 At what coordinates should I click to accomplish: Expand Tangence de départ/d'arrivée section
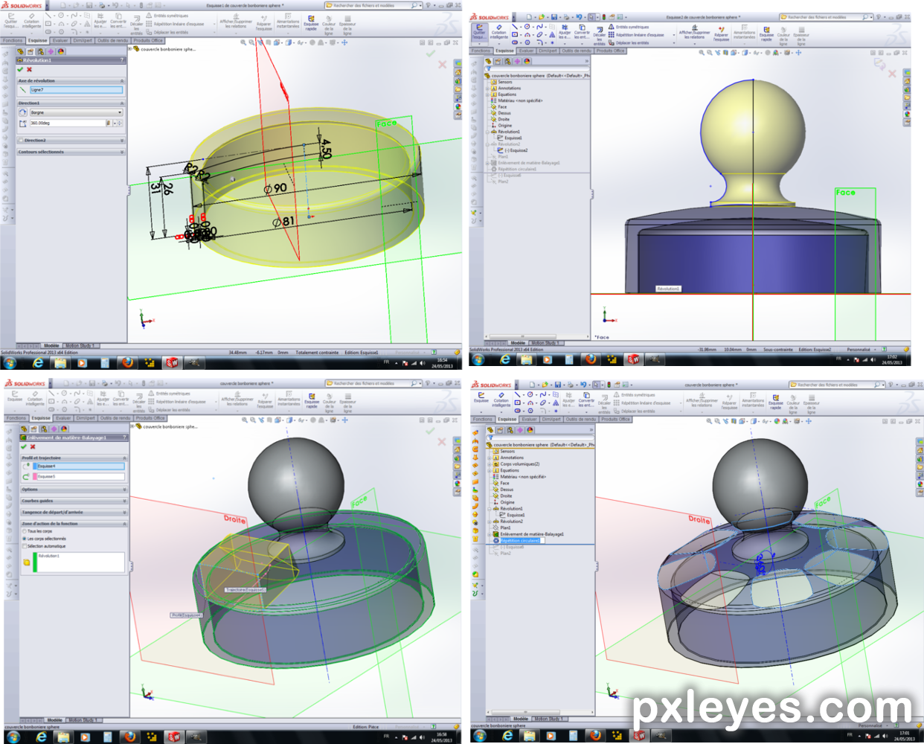(124, 512)
